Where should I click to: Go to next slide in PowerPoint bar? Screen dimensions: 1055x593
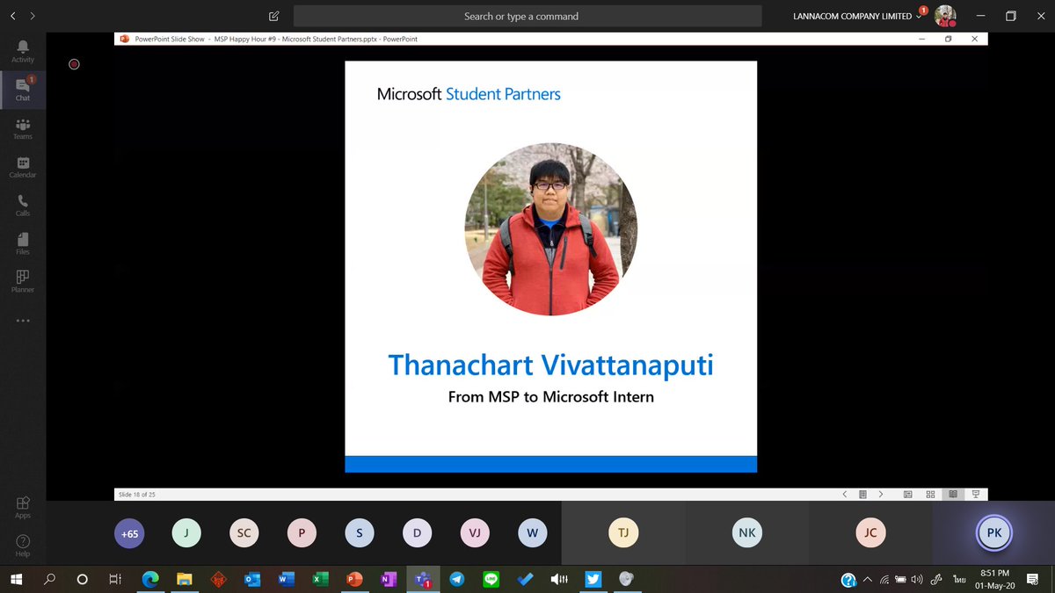point(881,495)
